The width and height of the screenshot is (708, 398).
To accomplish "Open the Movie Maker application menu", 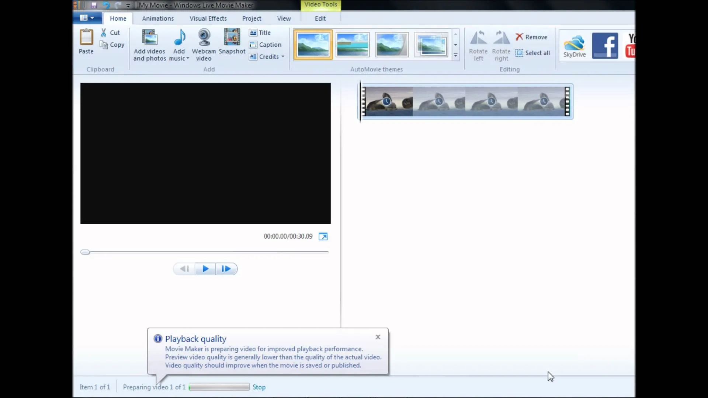I will tap(87, 18).
